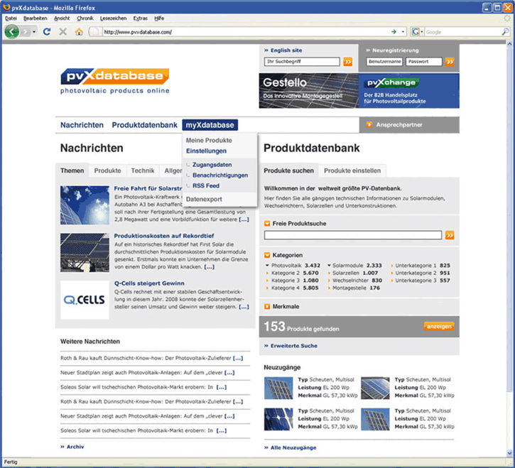Open the Datei menu
The image size is (515, 468).
point(11,18)
